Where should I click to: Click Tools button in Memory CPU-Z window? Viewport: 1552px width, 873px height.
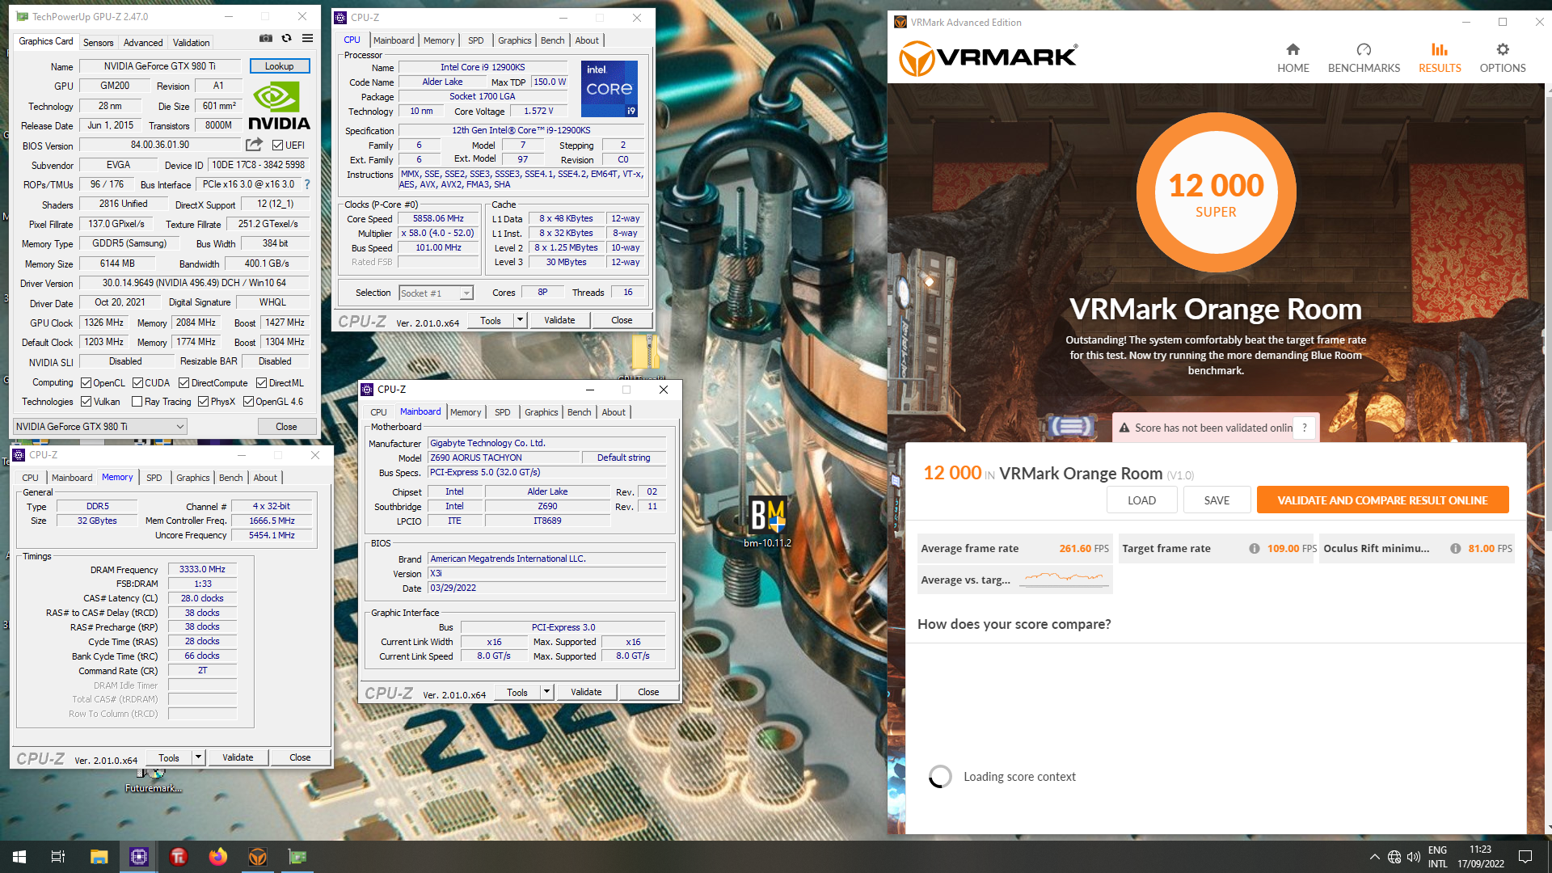[169, 757]
